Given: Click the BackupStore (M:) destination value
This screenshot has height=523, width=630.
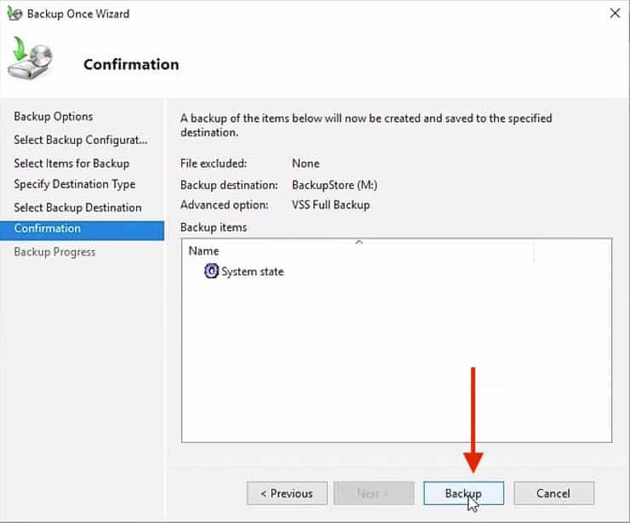Looking at the screenshot, I should 335,185.
